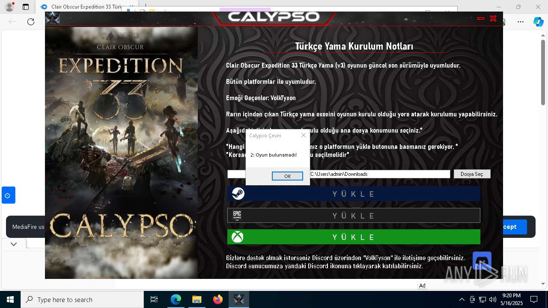Close the Calypso installer with red X
The image size is (548, 308).
pos(493,18)
